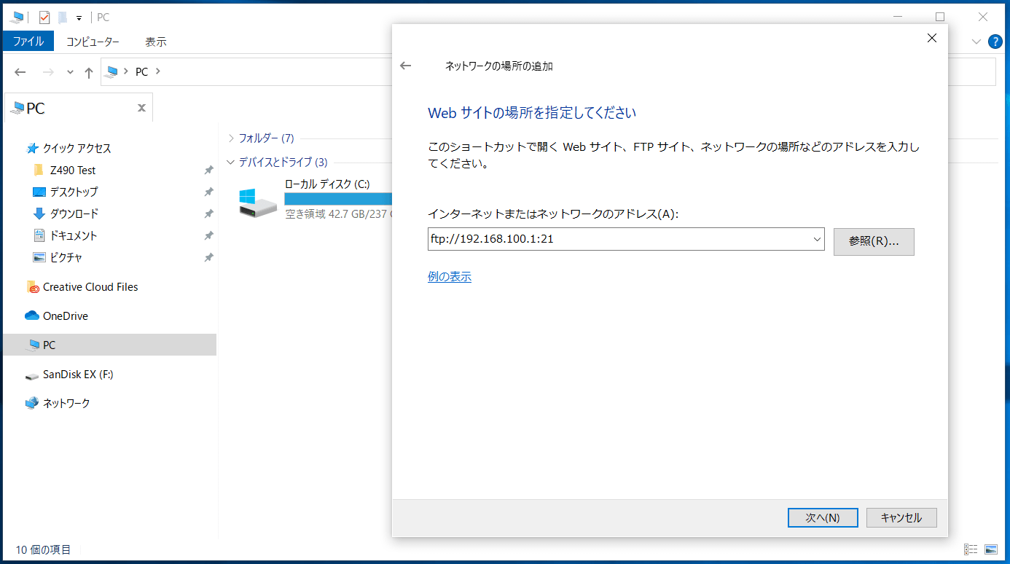
Task: Close the PC tab with the x
Action: point(141,108)
